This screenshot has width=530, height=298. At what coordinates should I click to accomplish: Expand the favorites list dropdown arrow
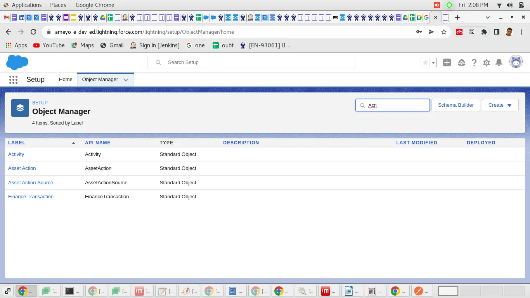(x=433, y=62)
